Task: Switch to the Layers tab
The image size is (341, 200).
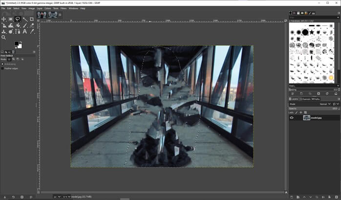Action: (294, 99)
